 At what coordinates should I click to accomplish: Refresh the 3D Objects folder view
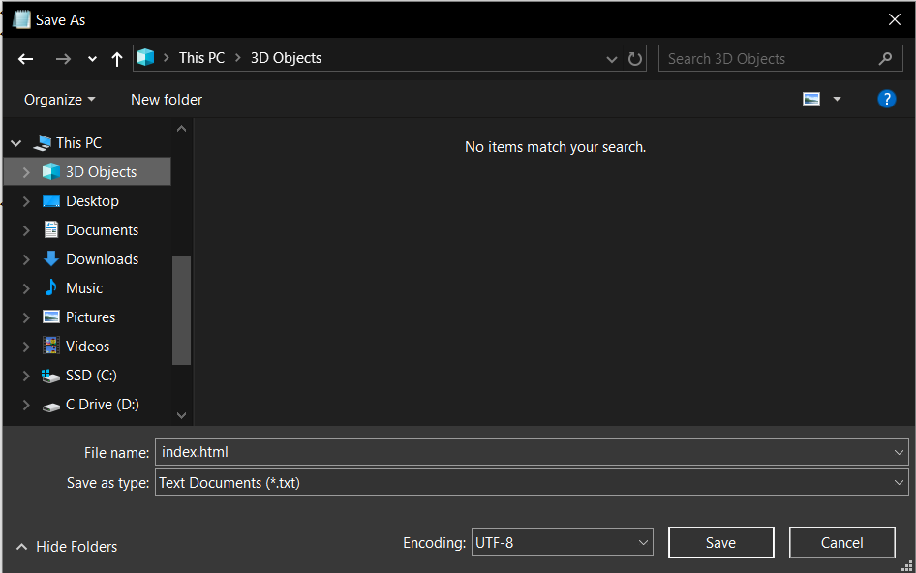pyautogui.click(x=635, y=58)
